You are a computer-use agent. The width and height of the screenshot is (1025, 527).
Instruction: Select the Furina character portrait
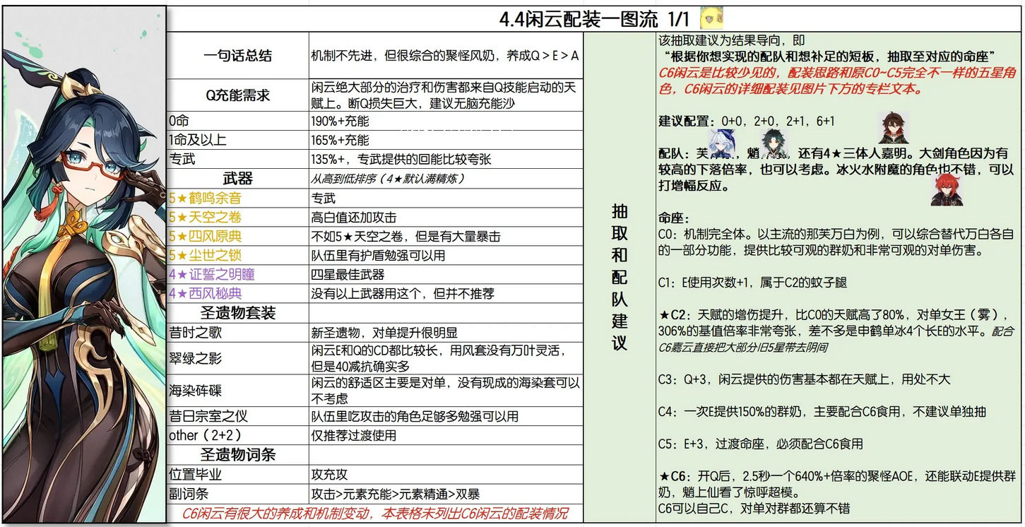tap(723, 143)
